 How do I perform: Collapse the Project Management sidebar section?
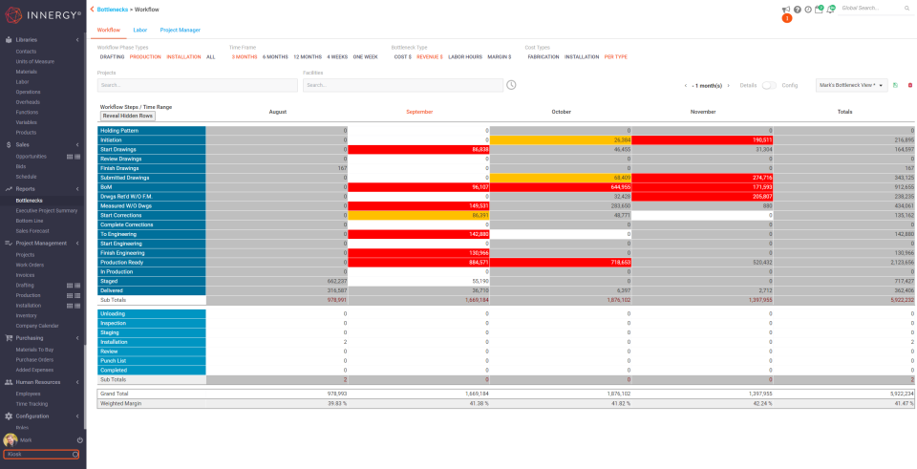tap(77, 244)
